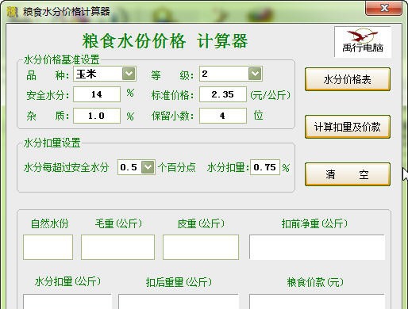
Task: Click the (元/公斤) unit label
Action: coord(271,95)
